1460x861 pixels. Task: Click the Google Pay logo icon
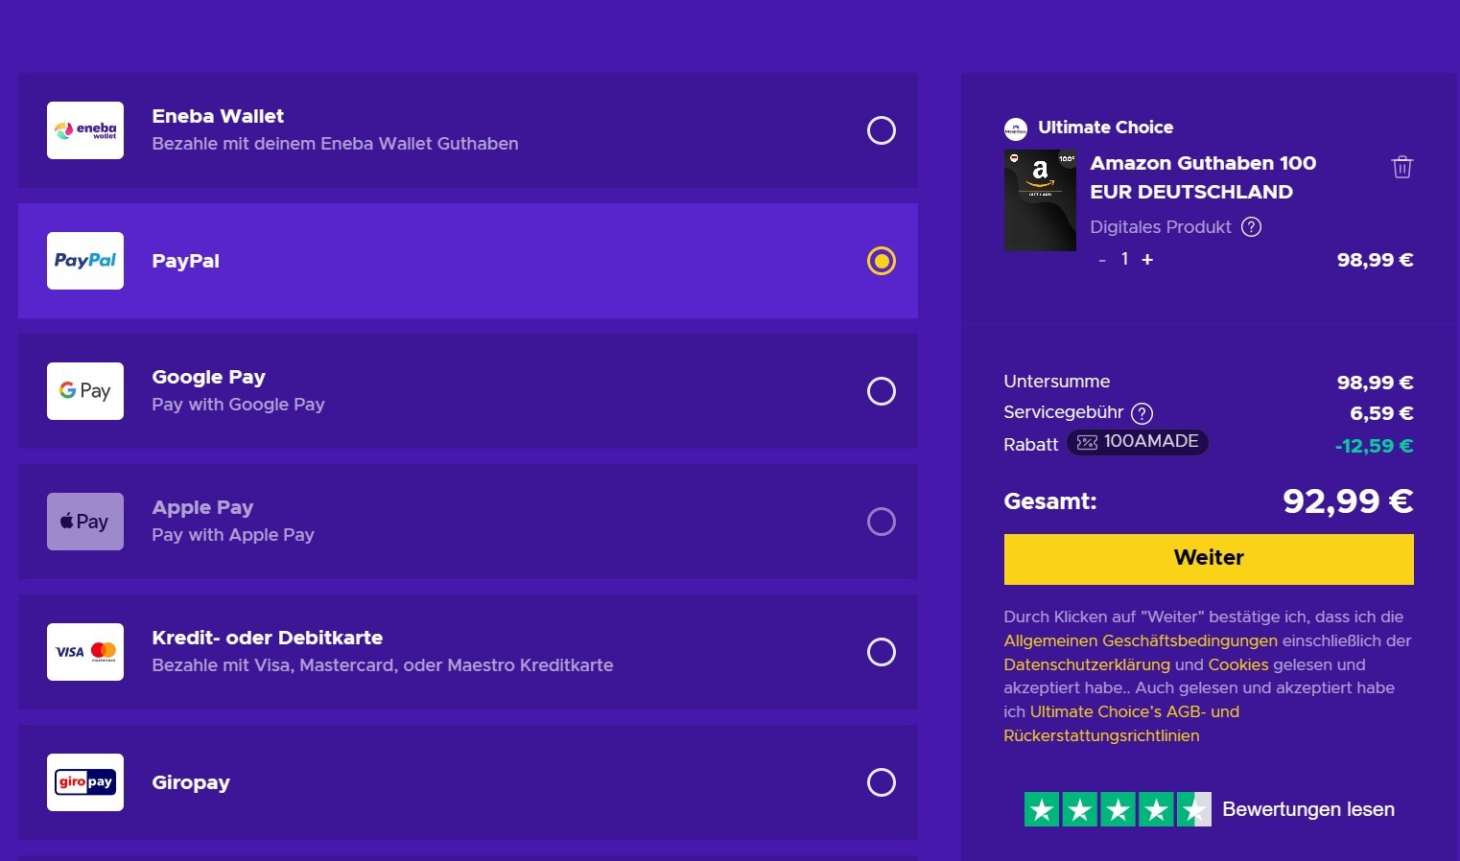[x=85, y=391]
